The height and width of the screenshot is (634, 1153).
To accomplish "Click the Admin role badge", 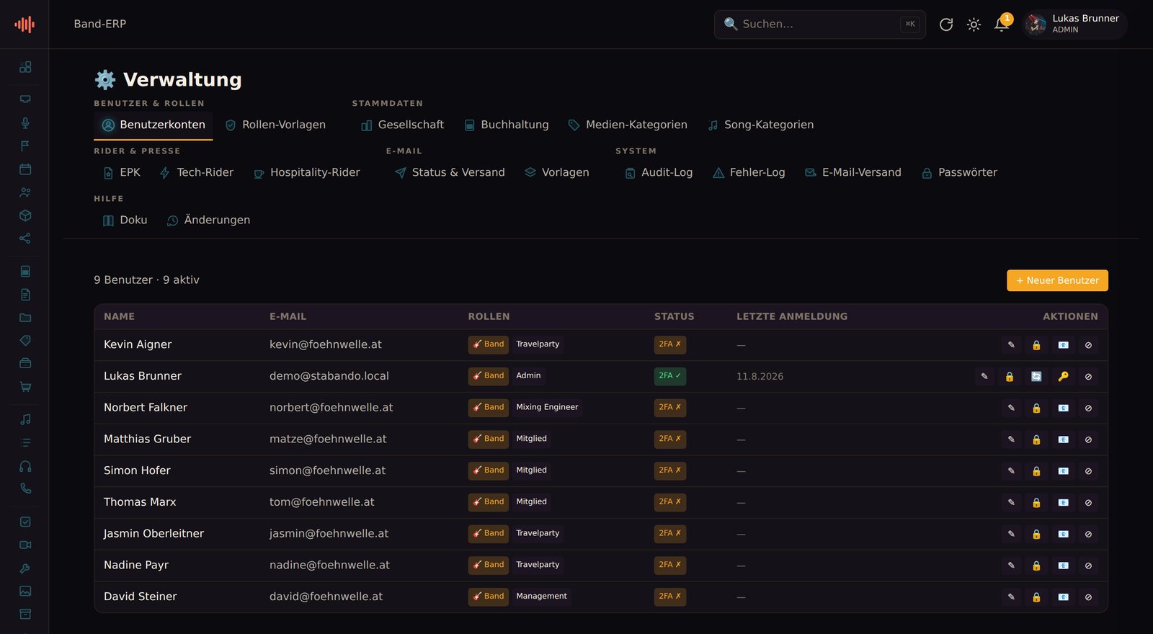I will coord(528,376).
